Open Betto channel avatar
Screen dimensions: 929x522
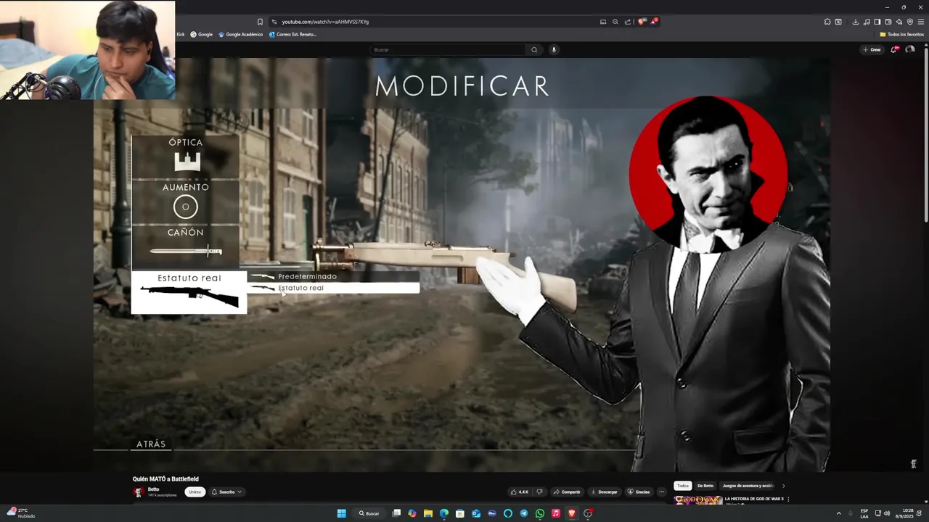[x=138, y=492]
